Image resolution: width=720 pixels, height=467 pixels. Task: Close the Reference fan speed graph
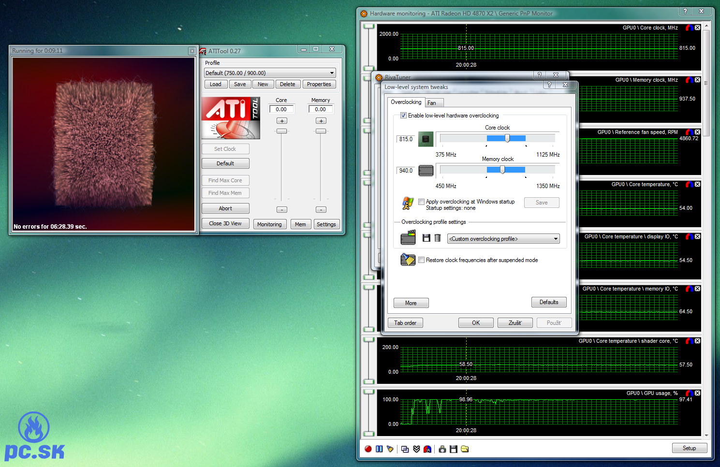(697, 132)
